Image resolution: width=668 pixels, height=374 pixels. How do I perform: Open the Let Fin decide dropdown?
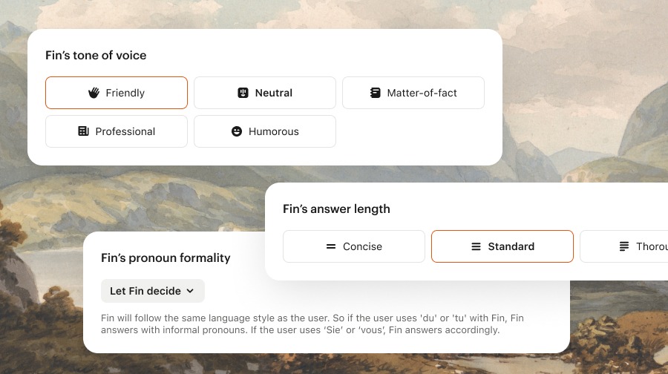145,291
